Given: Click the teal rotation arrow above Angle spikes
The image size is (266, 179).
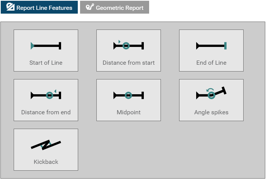Looking at the screenshot, I should point(209,90).
